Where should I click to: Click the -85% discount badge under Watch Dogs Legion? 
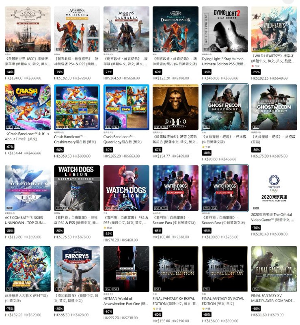tap(108, 234)
